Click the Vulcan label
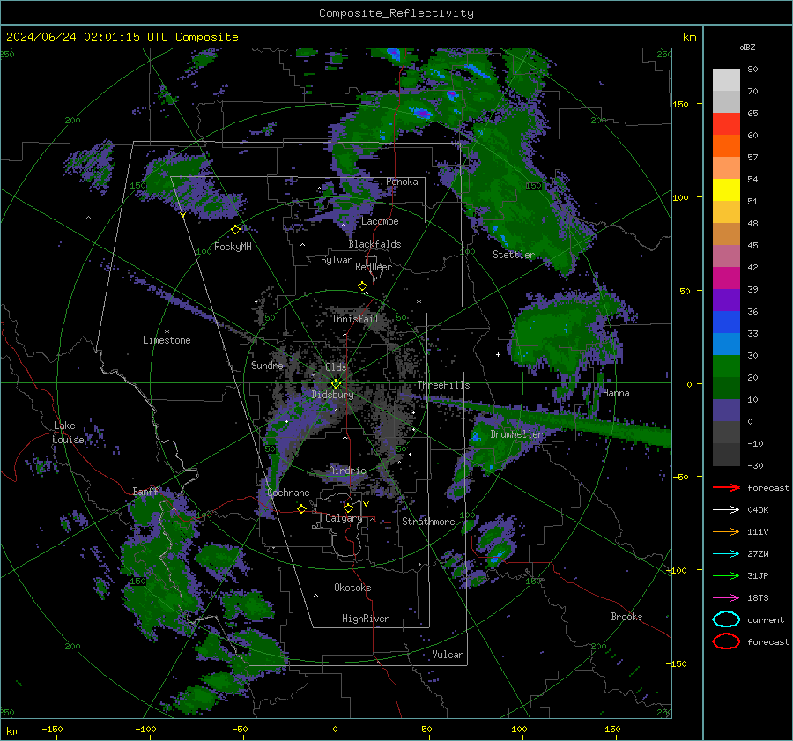This screenshot has width=793, height=741. coord(448,655)
